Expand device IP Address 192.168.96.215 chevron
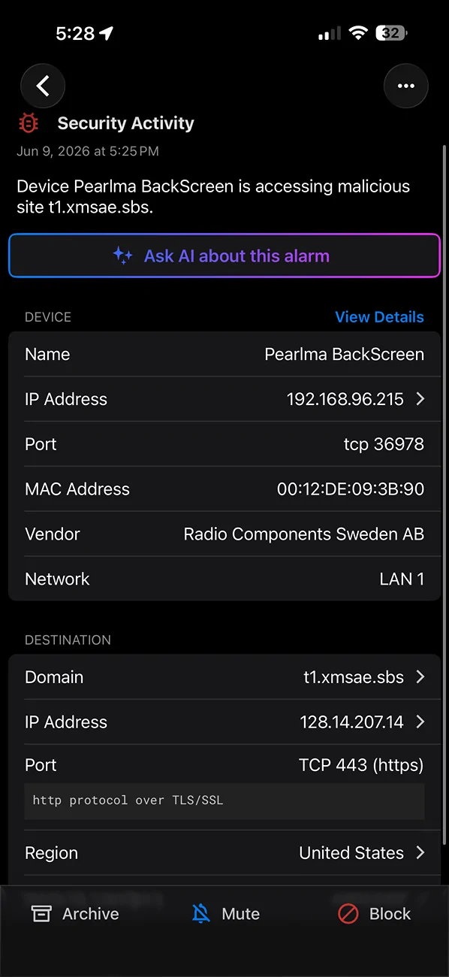This screenshot has height=977, width=449. tap(420, 399)
